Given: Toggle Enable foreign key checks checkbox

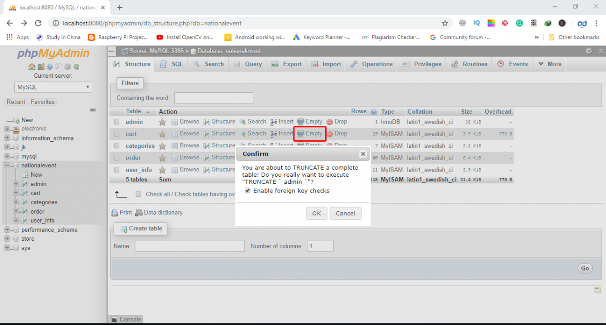Looking at the screenshot, I should click(248, 190).
